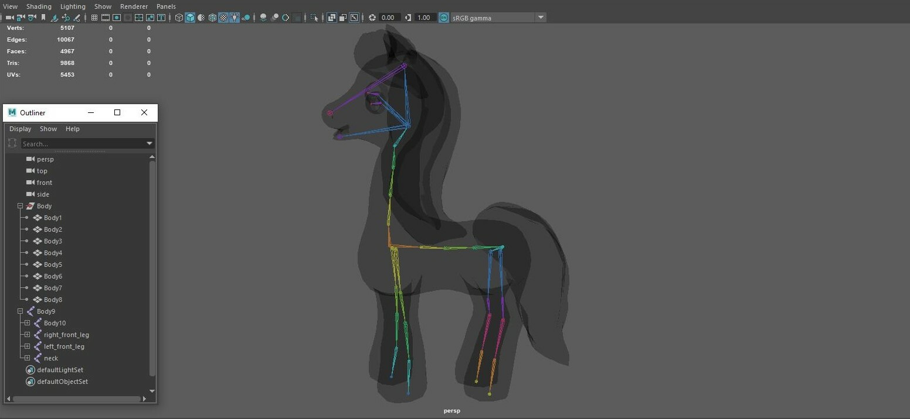Expand the right_front_leg joint hierarchy
Screen dimensions: 910x419
[x=27, y=335]
